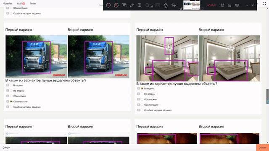Image resolution: width=269 pixels, height=151 pixels.
Task: Click the icon between alarm and monitor
Action: click(229, 5)
